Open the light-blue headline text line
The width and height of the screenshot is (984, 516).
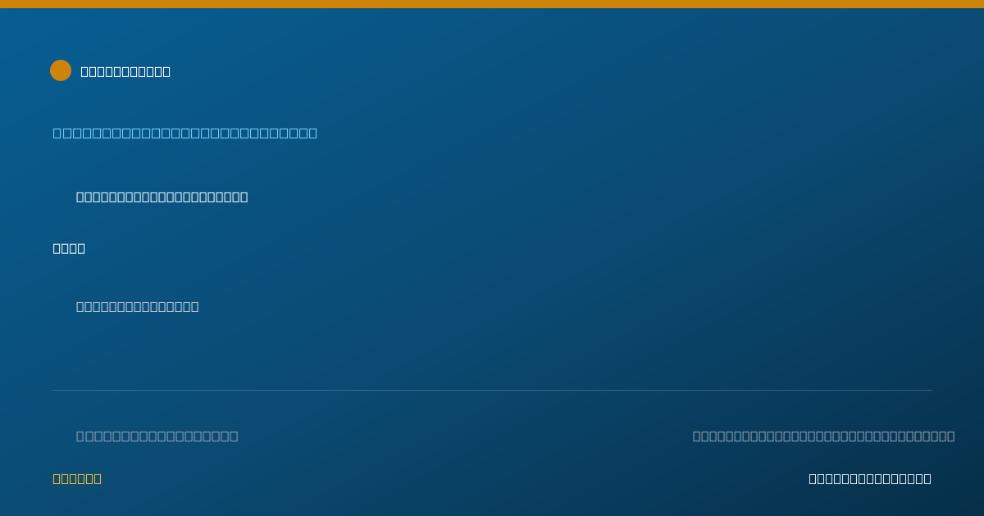click(185, 133)
